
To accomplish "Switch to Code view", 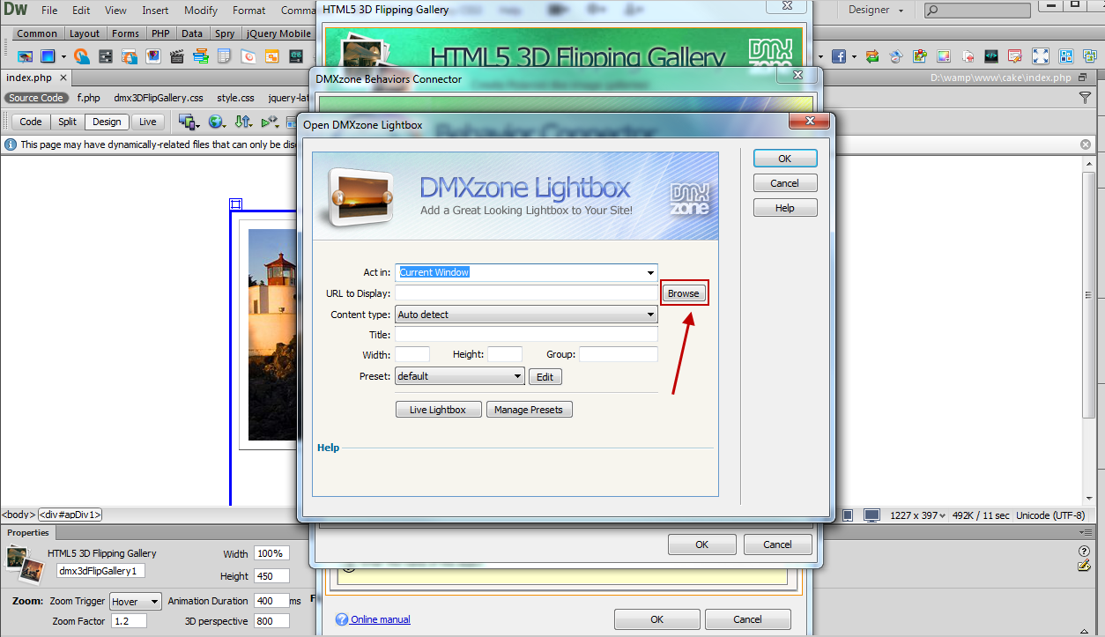I will pos(31,122).
